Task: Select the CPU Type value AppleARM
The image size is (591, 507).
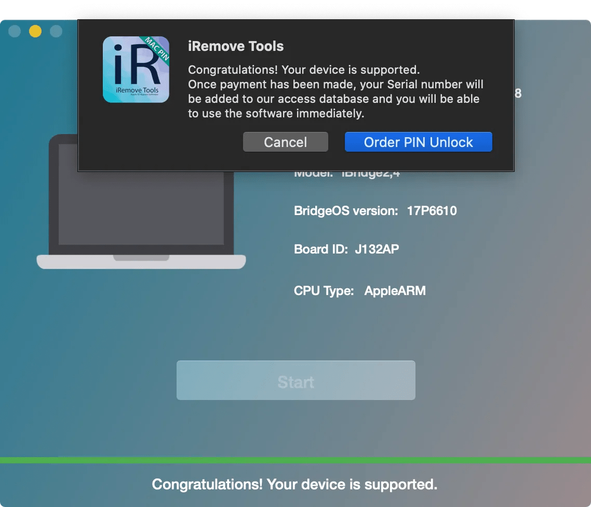Action: pos(395,290)
